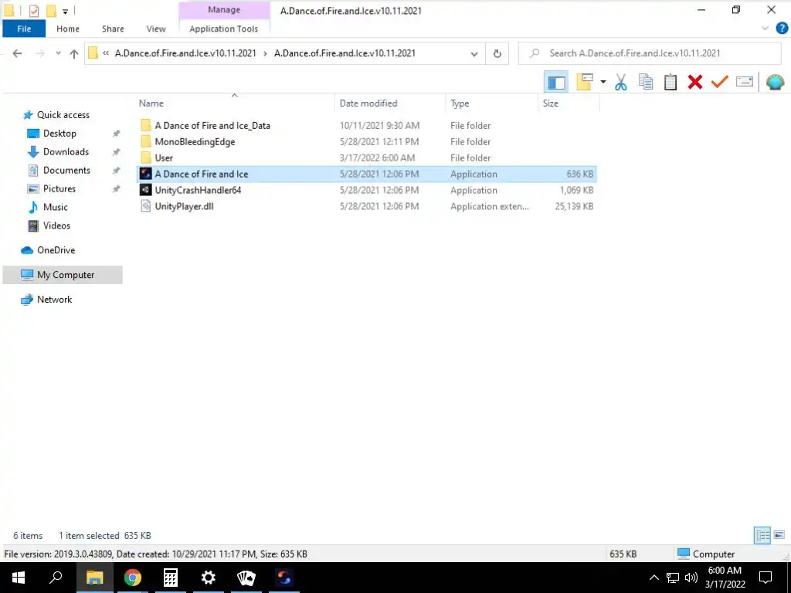This screenshot has height=593, width=791.
Task: Open Music in the navigation pane
Action: pyautogui.click(x=55, y=207)
